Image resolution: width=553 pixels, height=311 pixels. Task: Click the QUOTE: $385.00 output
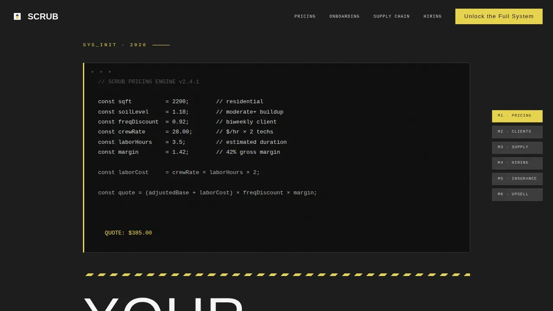(128, 233)
